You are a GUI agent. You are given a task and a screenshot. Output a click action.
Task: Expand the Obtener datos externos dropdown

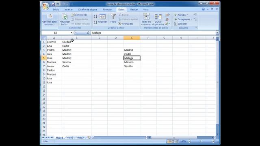click(x=54, y=24)
